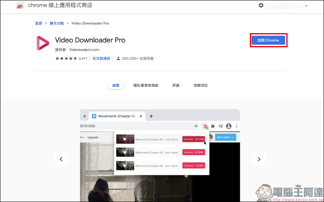The height and width of the screenshot is (202, 324).
Task: Switch to the 相關項目 tab
Action: [200, 85]
